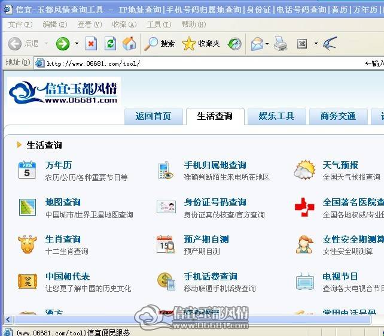Click the Print printer icon
Viewport: 384px width, 336px height.
[x=280, y=44]
